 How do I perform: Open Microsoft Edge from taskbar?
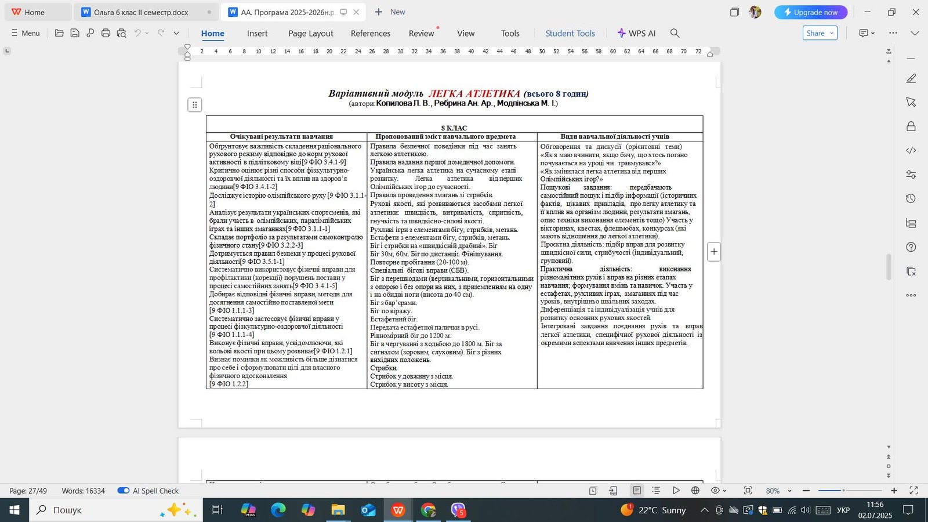278,510
